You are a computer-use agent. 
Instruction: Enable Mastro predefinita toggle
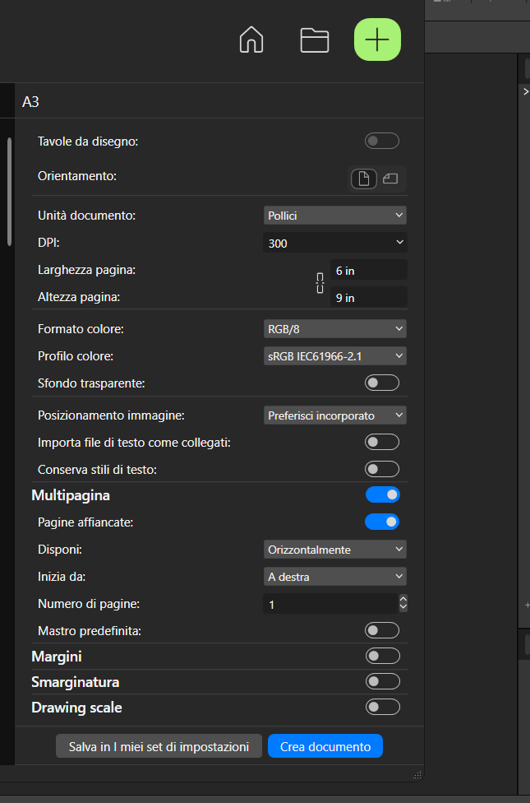click(x=381, y=630)
